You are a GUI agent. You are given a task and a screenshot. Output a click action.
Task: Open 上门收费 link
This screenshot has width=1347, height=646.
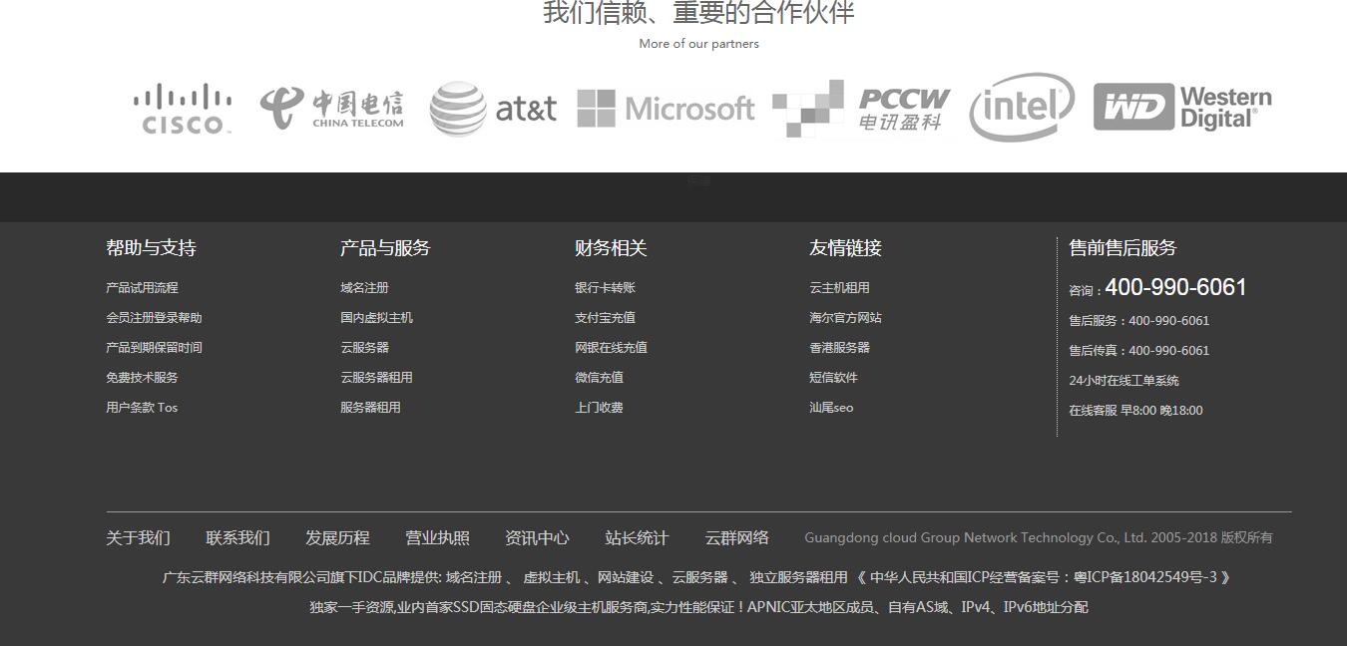[599, 408]
